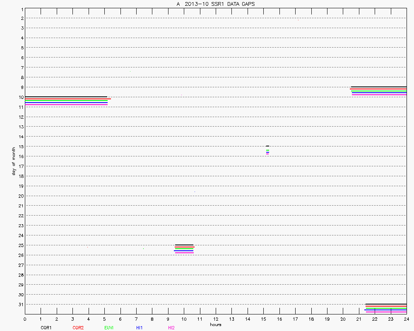The height and width of the screenshot is (331, 414).
Task: Click the green EUVI gap bar on day 9
Action: (378, 91)
